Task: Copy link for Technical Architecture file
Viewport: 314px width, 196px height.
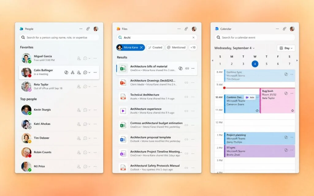Action: point(186,97)
